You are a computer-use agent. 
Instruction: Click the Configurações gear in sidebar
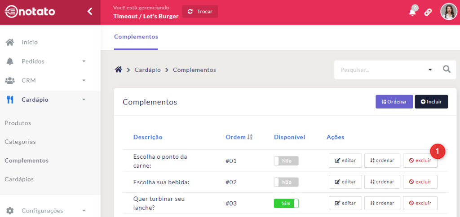pyautogui.click(x=10, y=211)
